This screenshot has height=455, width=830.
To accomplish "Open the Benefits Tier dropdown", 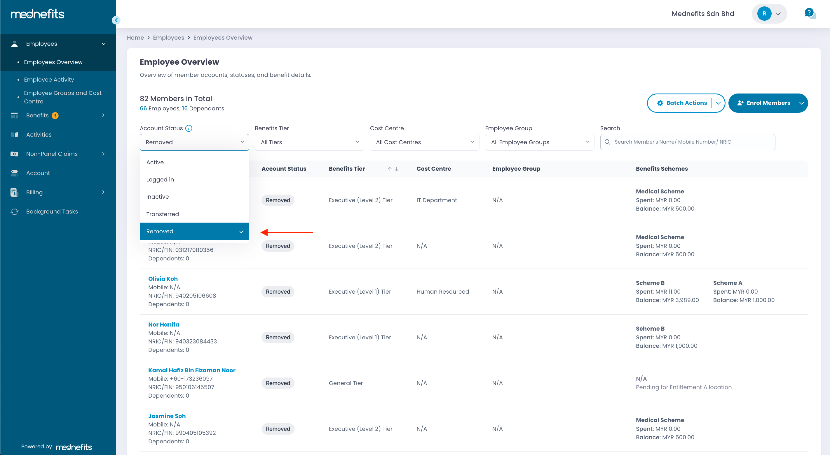I will [309, 142].
